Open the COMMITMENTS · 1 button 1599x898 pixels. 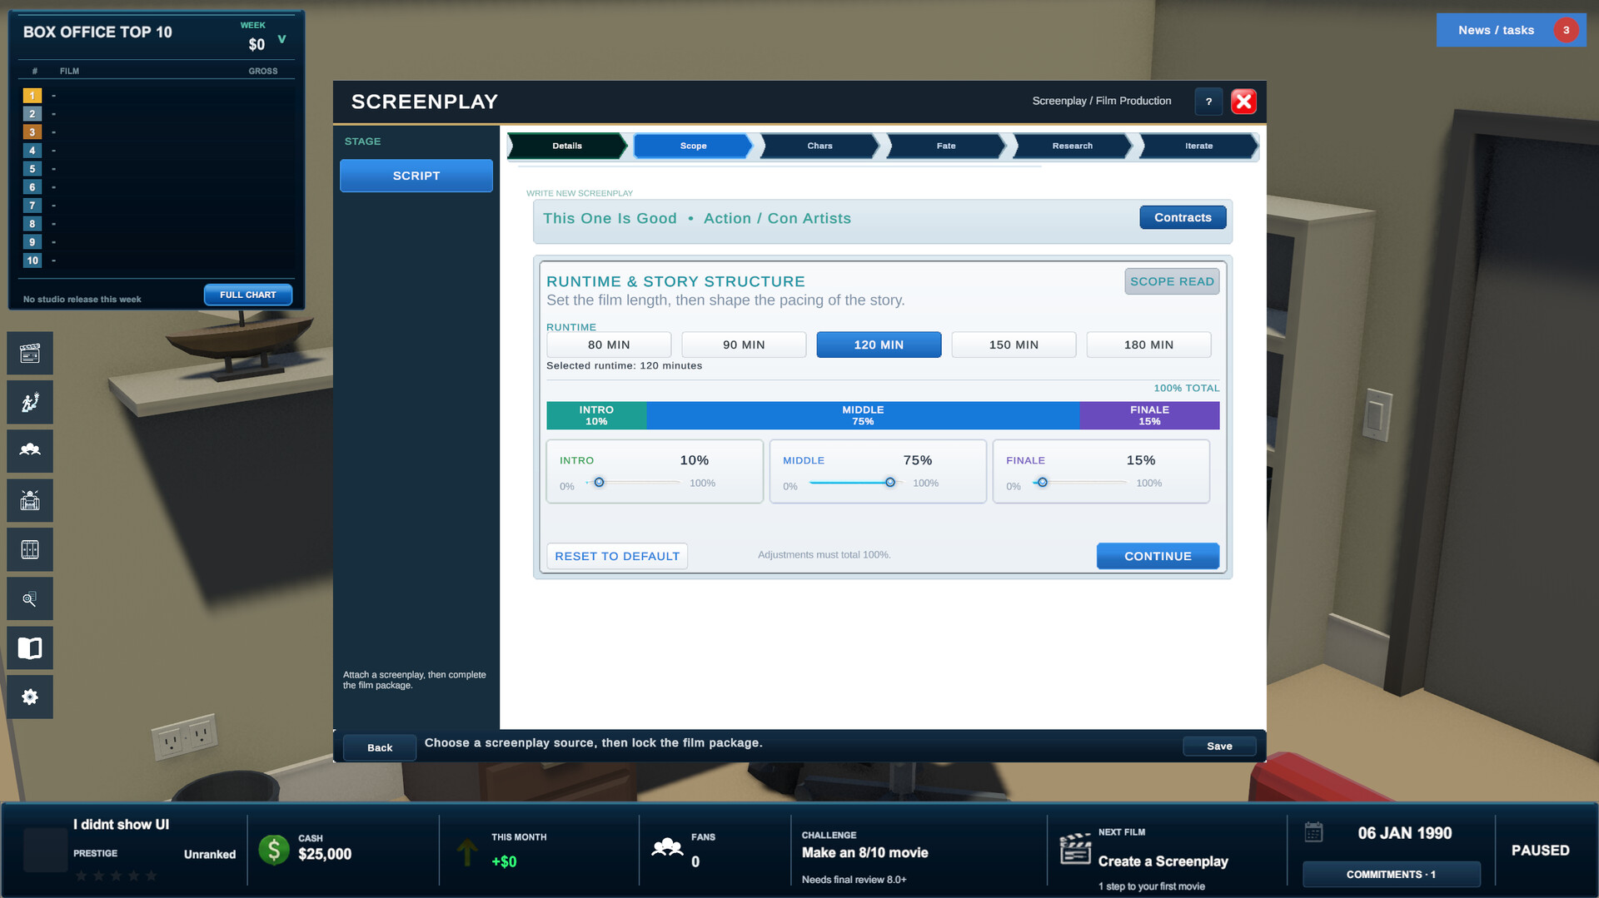pos(1391,874)
